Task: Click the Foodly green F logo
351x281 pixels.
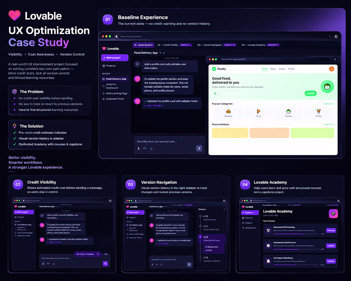Action: point(214,69)
